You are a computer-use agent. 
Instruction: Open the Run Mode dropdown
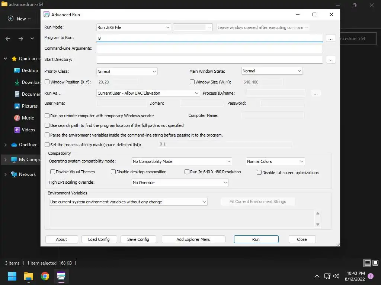(134, 27)
